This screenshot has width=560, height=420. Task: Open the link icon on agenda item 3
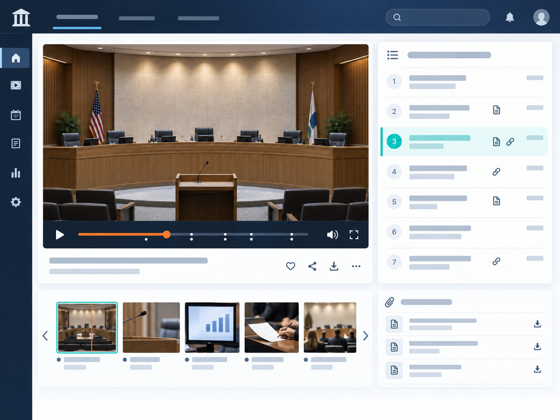click(x=510, y=142)
